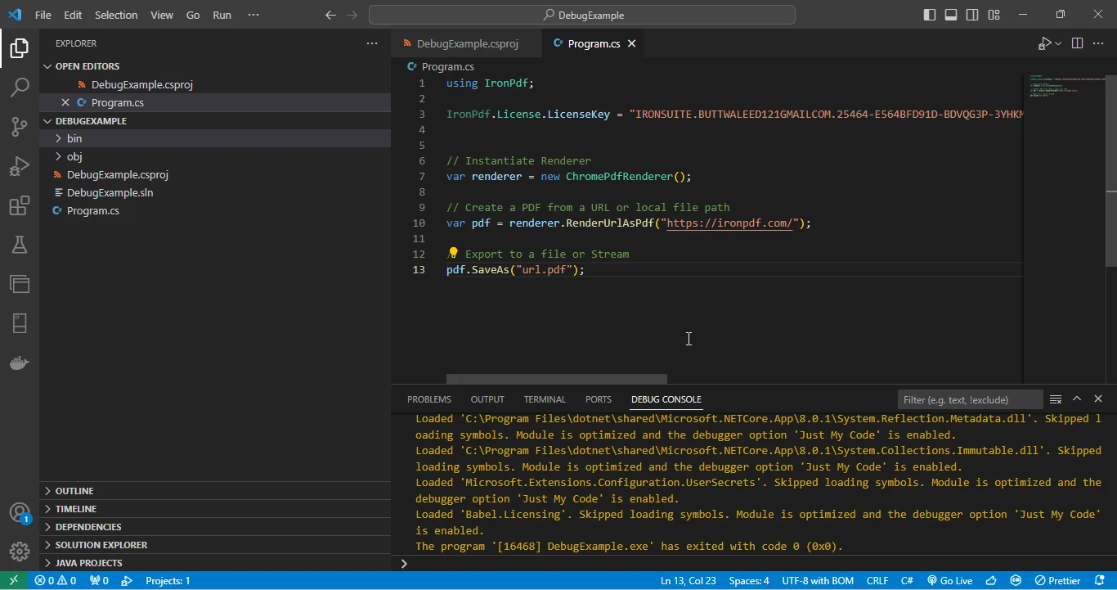The image size is (1117, 590).
Task: Click the debug console filter input
Action: 970,399
